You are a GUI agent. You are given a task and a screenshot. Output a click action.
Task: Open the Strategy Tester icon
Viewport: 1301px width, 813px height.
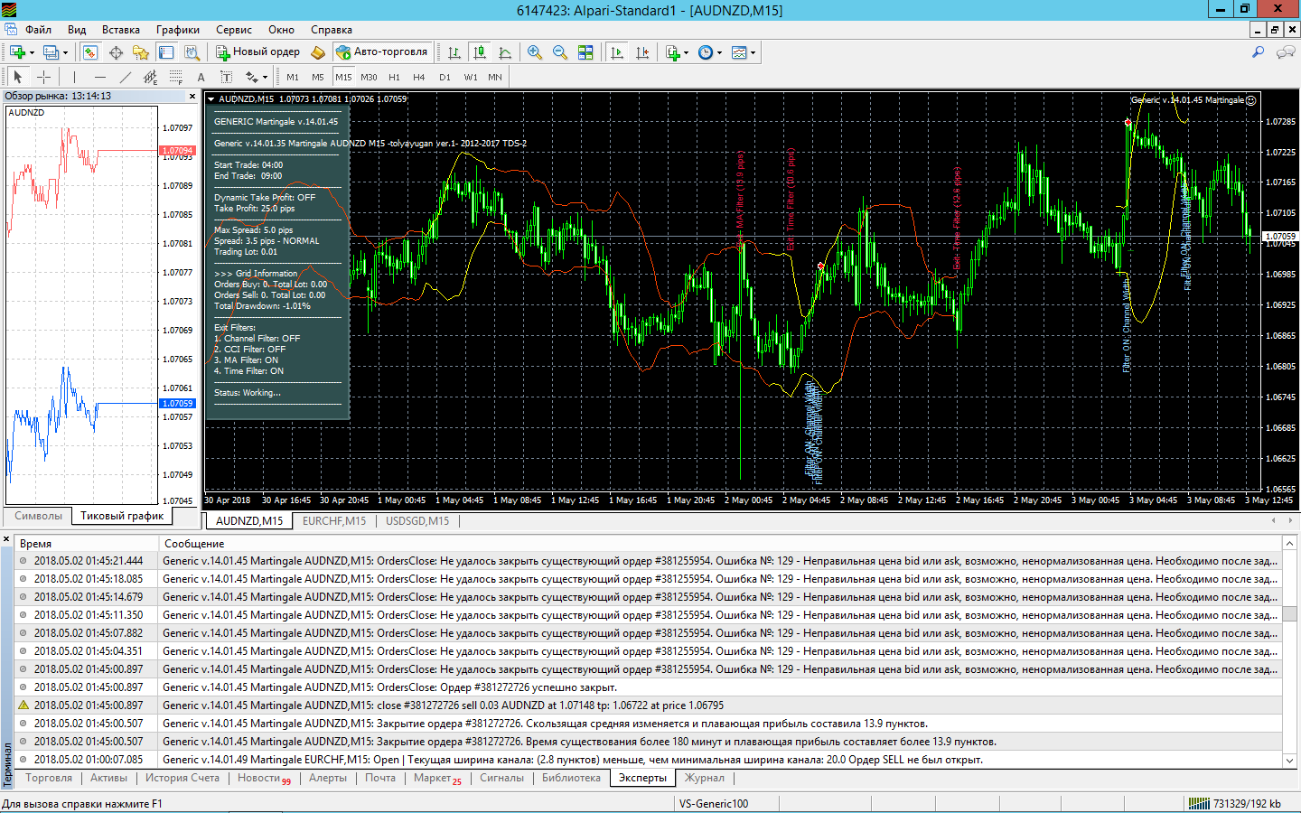coord(192,52)
